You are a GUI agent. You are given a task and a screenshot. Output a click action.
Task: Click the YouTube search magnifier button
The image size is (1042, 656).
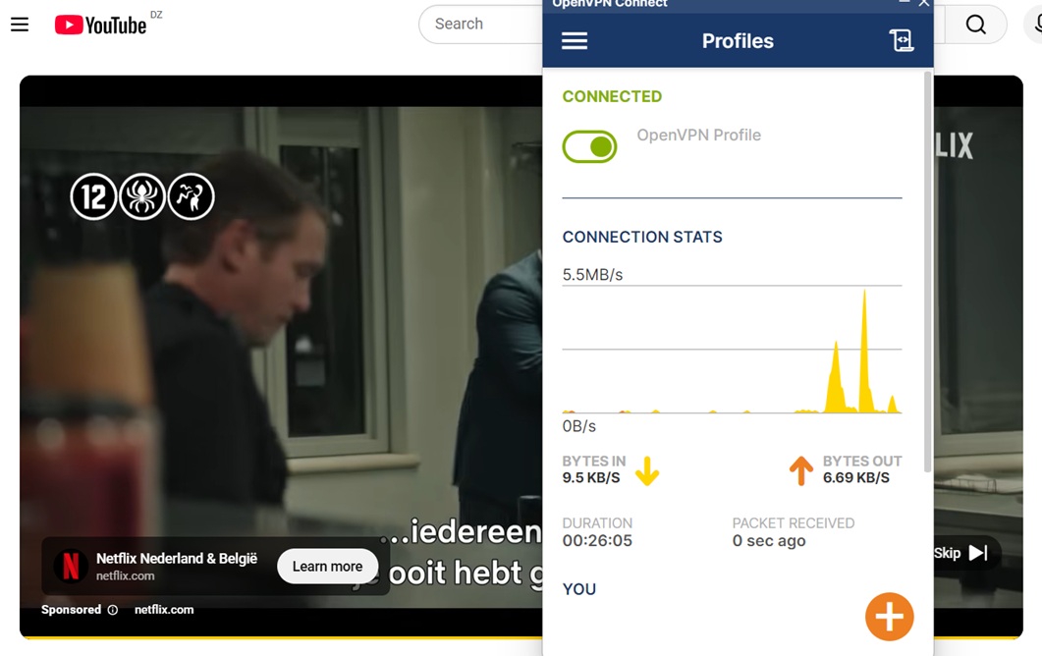tap(975, 25)
